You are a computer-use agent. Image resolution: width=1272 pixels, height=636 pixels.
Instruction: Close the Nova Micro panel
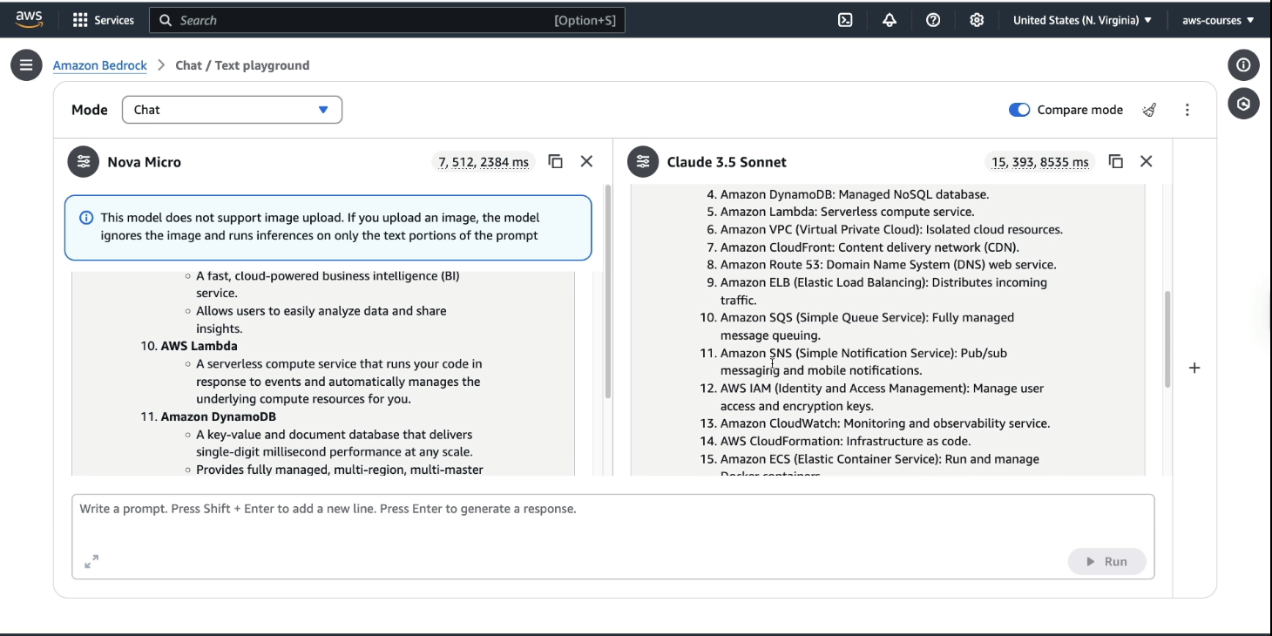[586, 161]
